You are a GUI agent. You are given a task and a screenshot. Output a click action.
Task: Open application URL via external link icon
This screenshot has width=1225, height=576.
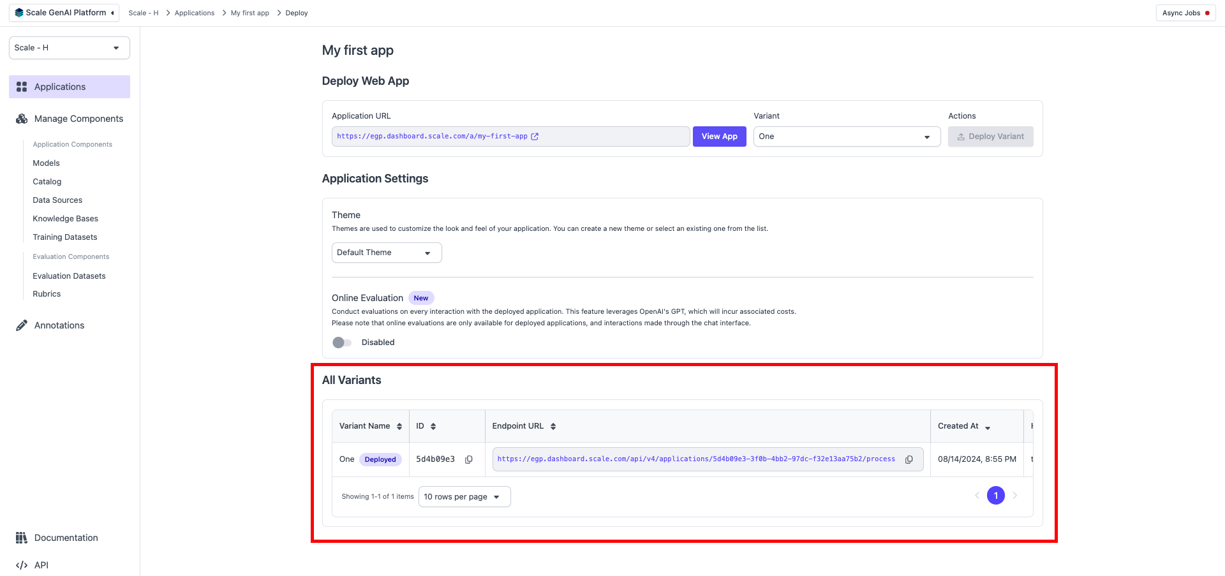pyautogui.click(x=535, y=137)
